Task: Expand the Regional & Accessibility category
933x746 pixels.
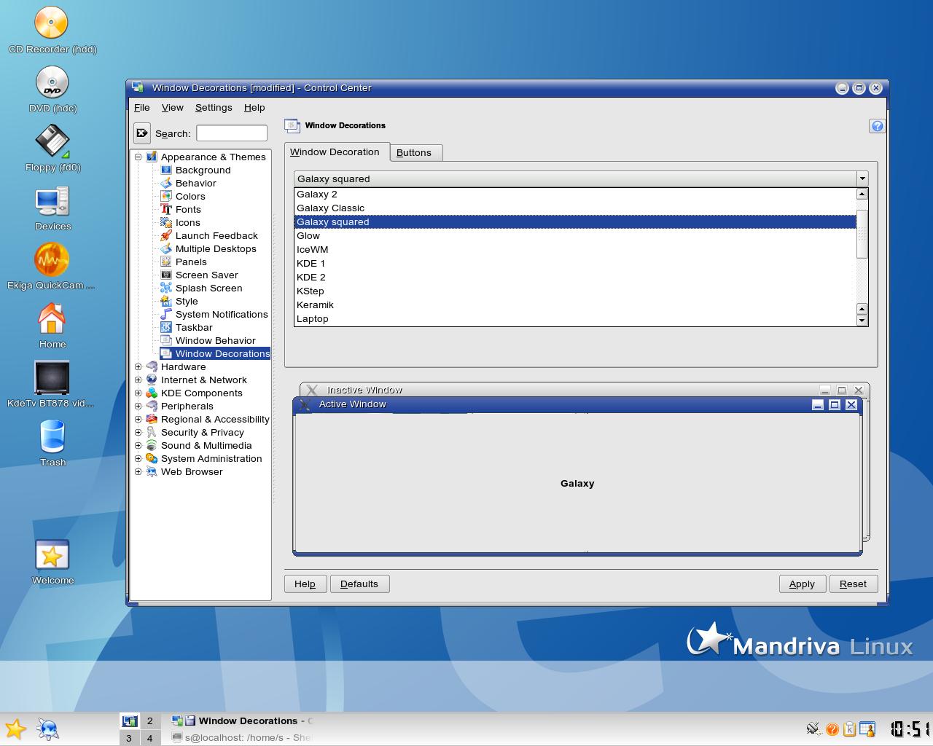Action: (138, 419)
